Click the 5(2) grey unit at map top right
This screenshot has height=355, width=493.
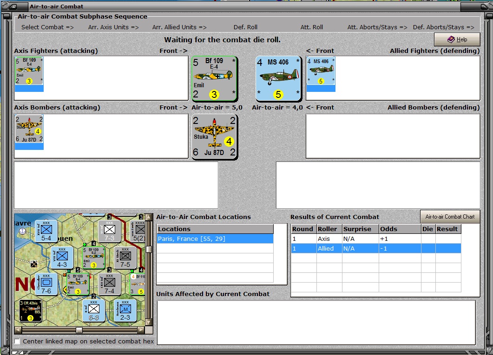pos(138,231)
